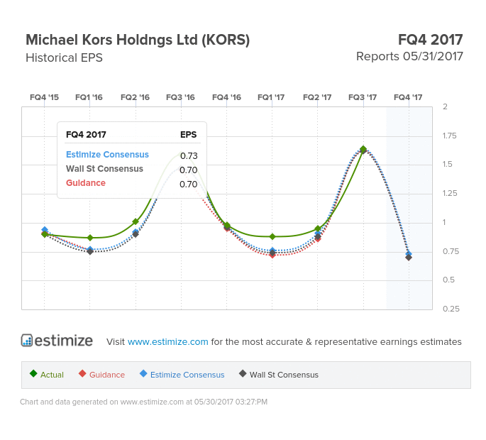Click the green Actual point at FQ4 '16

227,226
